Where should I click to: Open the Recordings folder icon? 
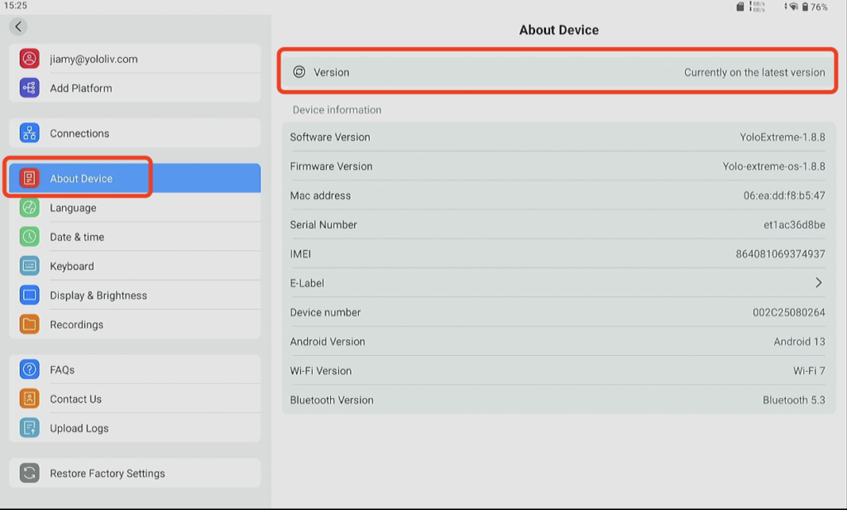click(29, 325)
